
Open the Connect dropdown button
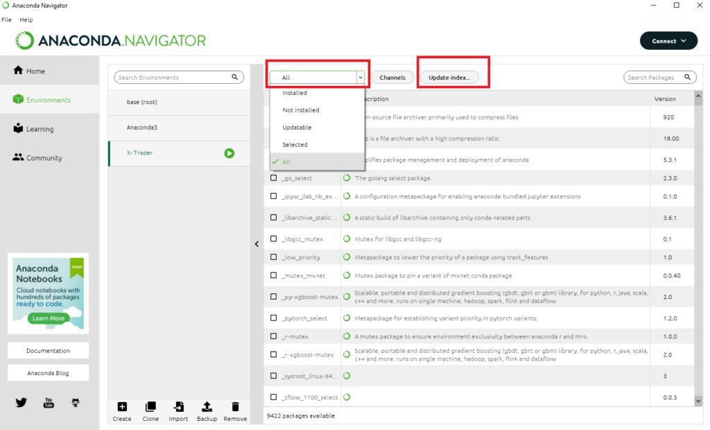[x=668, y=41]
